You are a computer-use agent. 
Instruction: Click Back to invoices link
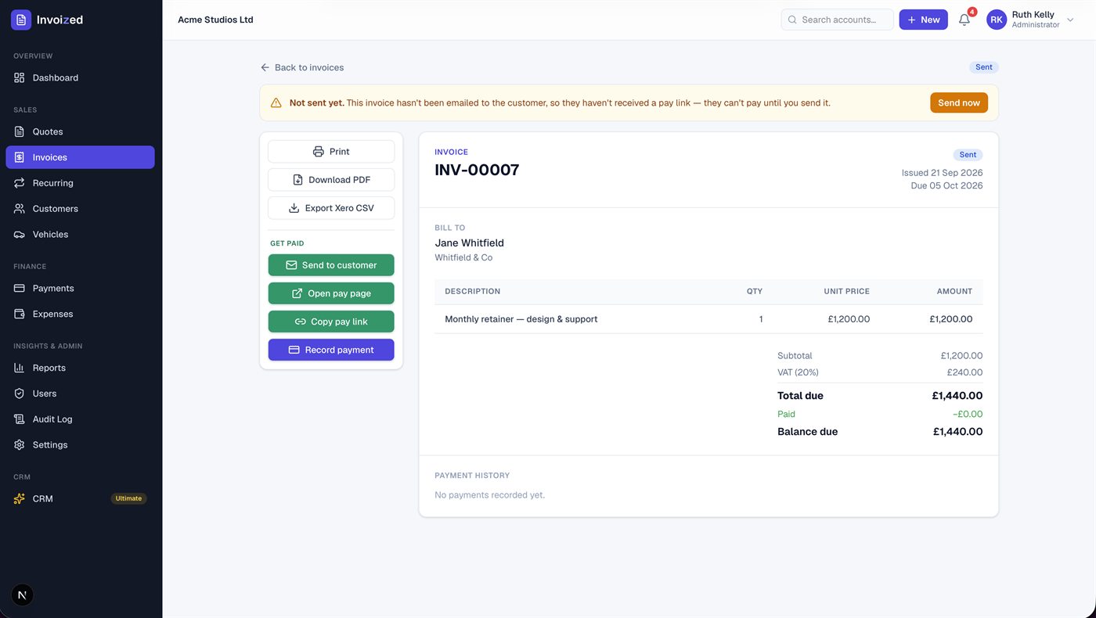pyautogui.click(x=302, y=67)
